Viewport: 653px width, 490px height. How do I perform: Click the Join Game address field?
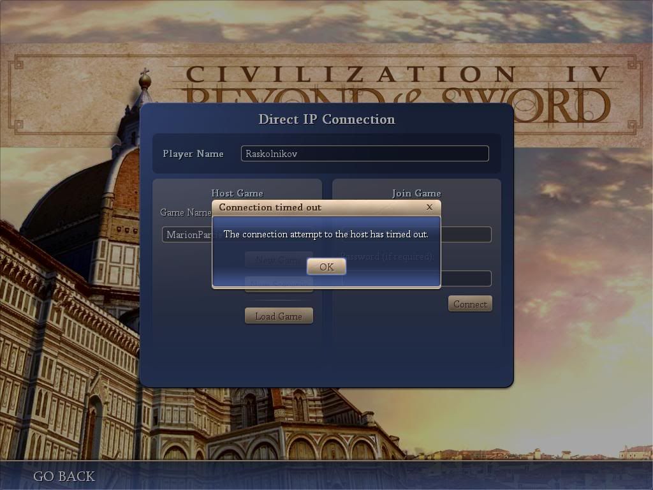click(466, 235)
